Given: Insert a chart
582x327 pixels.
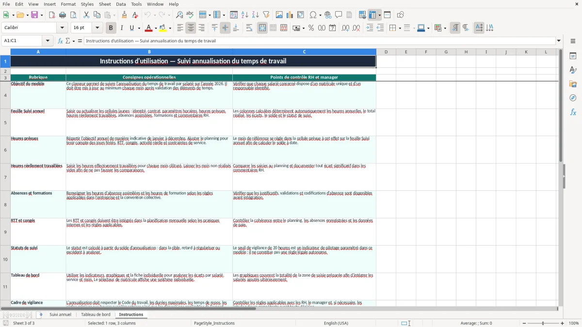Looking at the screenshot, I should pyautogui.click(x=290, y=15).
